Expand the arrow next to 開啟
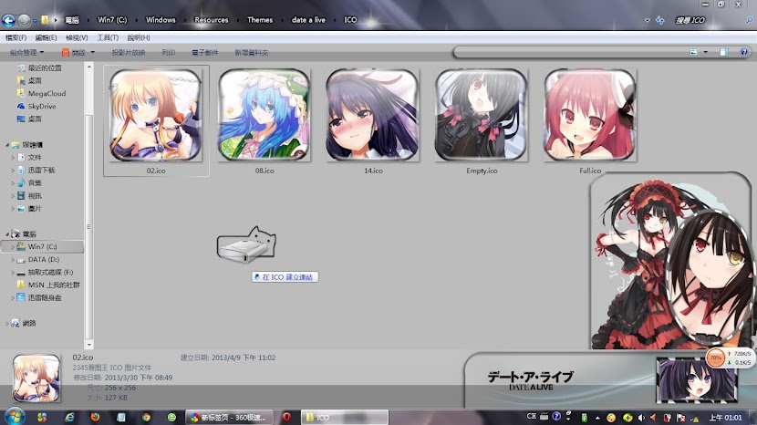This screenshot has width=757, height=425. (x=93, y=52)
